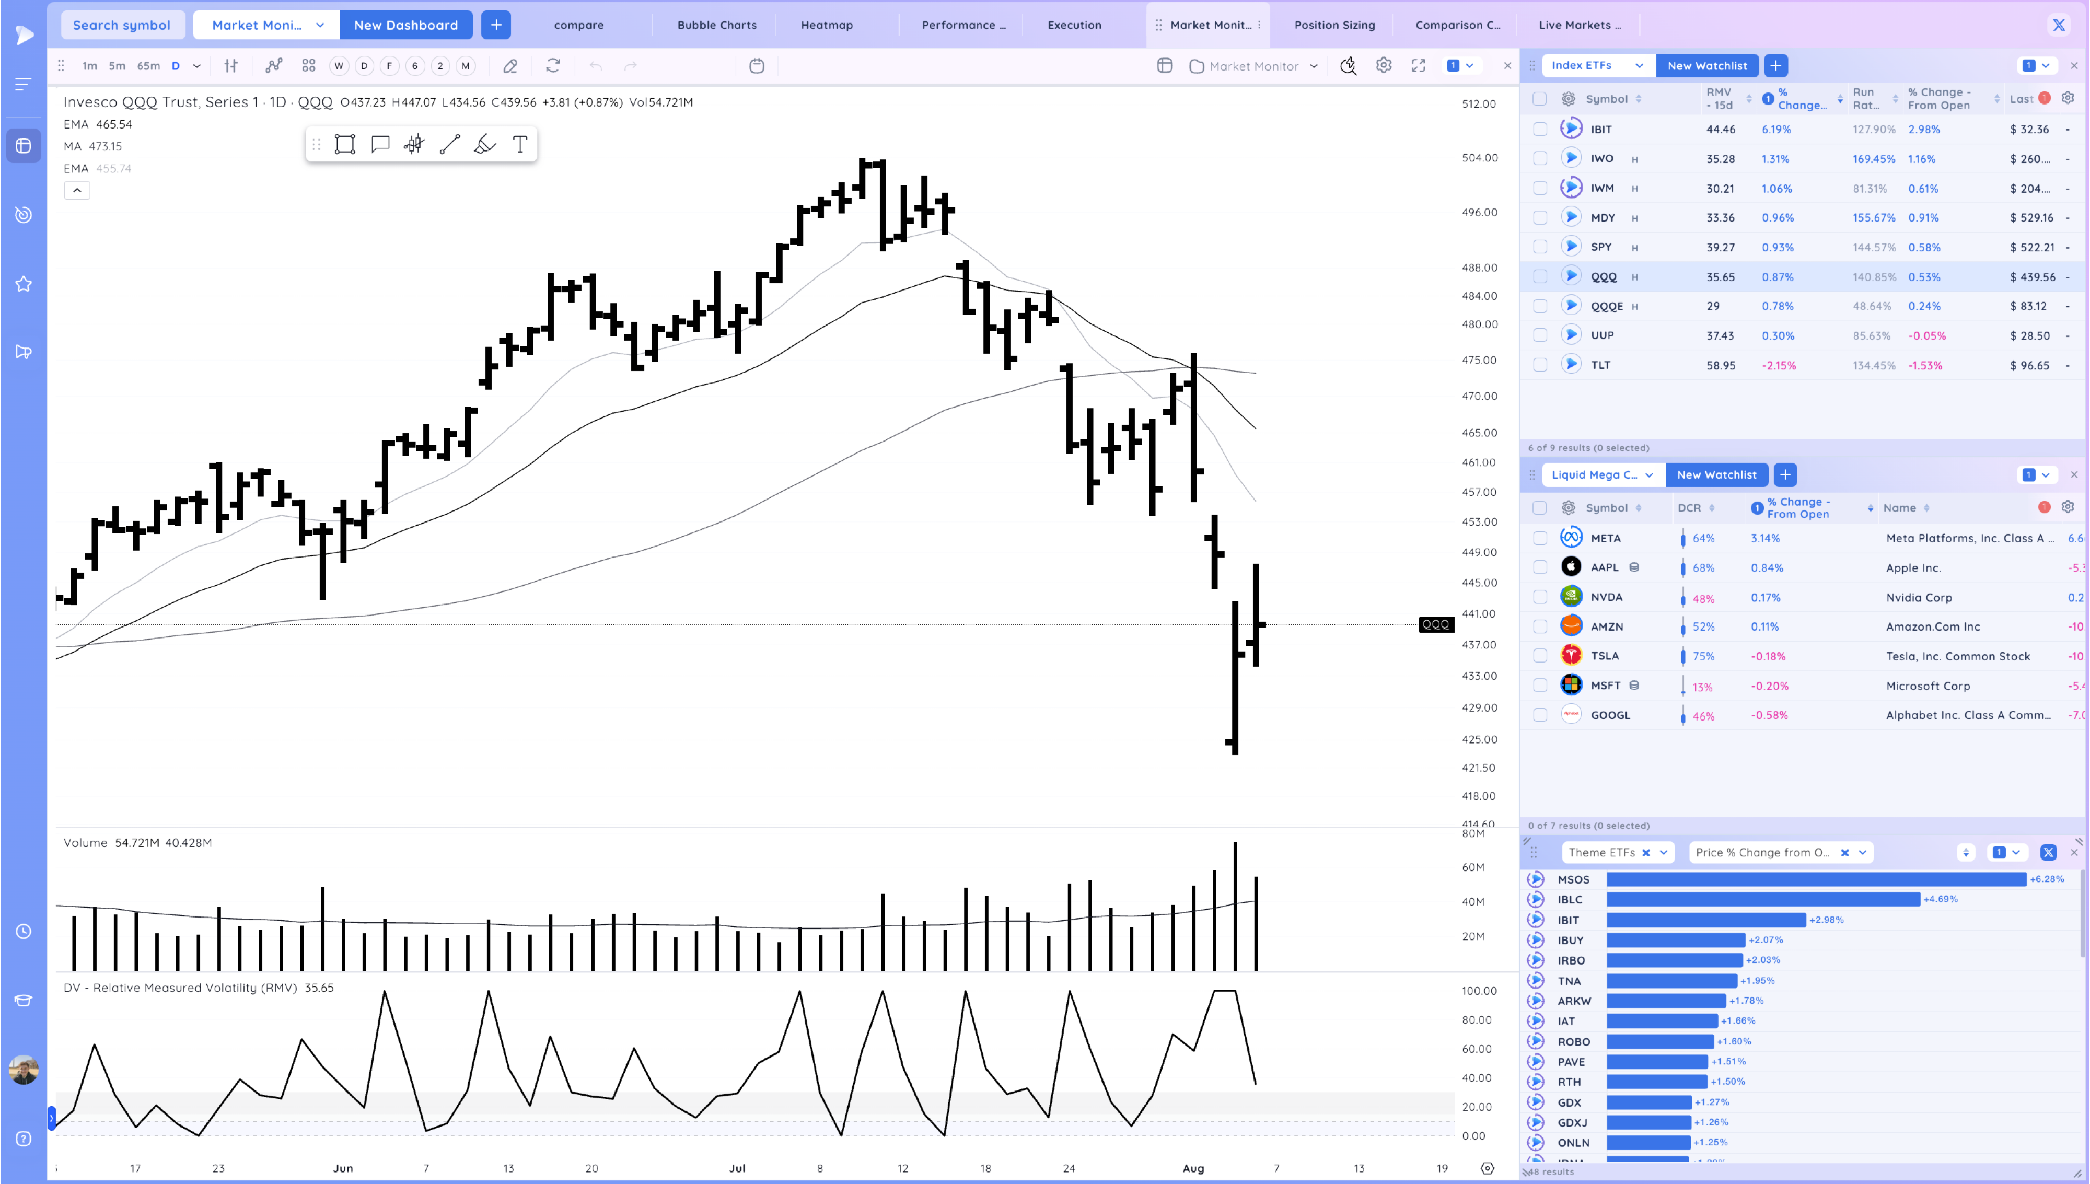
Task: Click the refresh chart icon
Action: click(x=553, y=66)
